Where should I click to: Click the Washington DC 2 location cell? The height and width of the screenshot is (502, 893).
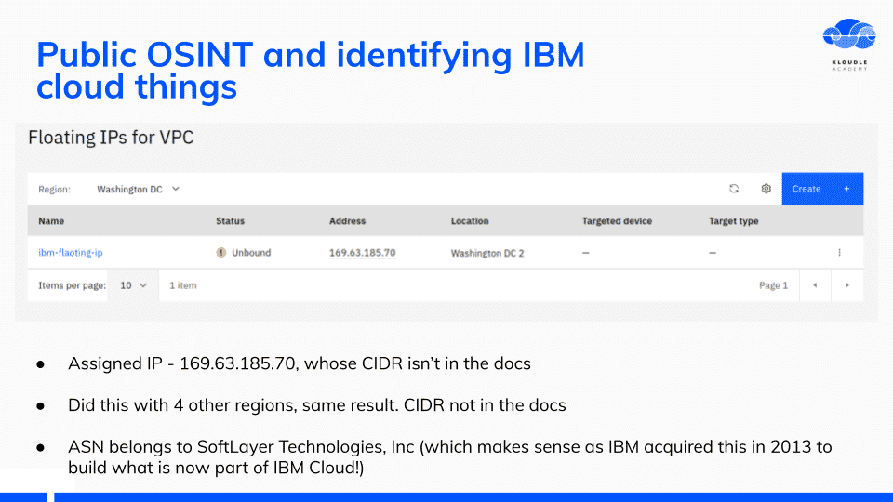pos(487,253)
